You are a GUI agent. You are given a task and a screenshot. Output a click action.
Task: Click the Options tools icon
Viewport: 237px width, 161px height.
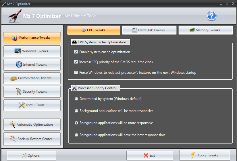(x=24, y=156)
